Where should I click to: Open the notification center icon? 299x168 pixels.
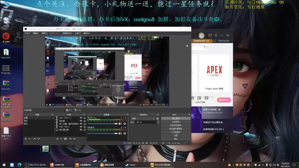pyautogui.click(x=294, y=165)
